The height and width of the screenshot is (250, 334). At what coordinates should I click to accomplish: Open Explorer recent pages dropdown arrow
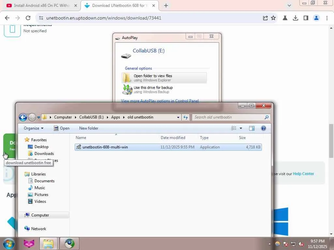tap(38, 117)
